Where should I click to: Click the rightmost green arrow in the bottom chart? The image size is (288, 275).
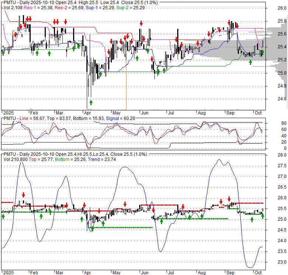click(x=263, y=216)
